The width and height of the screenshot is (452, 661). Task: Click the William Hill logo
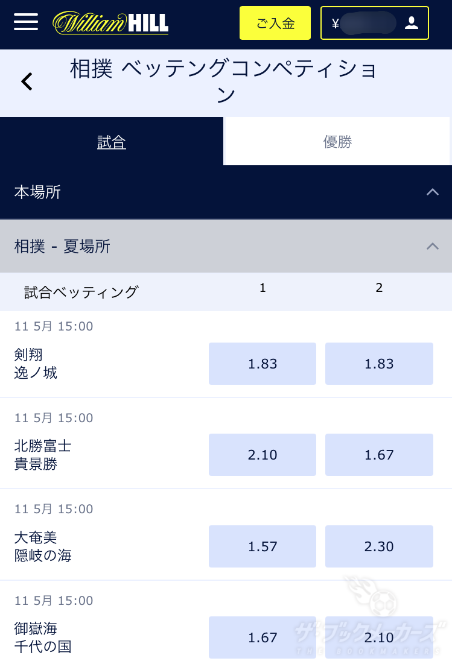click(110, 23)
